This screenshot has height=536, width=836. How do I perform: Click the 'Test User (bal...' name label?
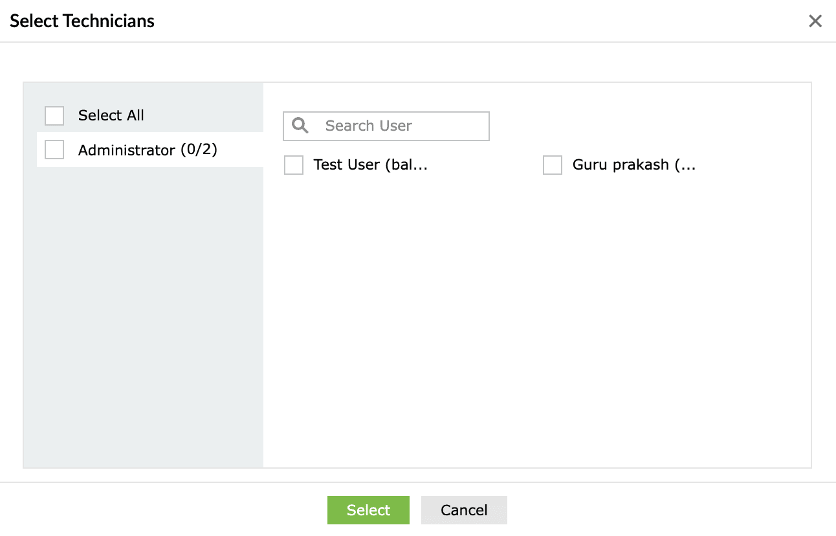click(371, 165)
